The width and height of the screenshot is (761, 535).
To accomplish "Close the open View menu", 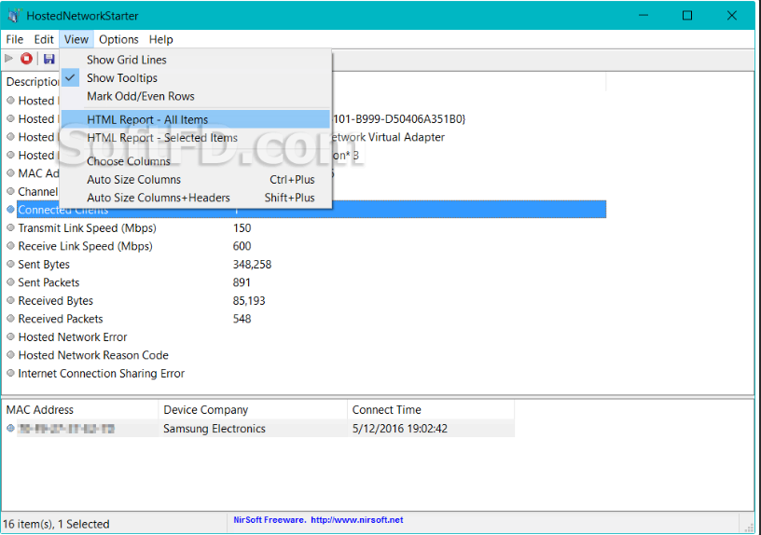I will coord(76,39).
